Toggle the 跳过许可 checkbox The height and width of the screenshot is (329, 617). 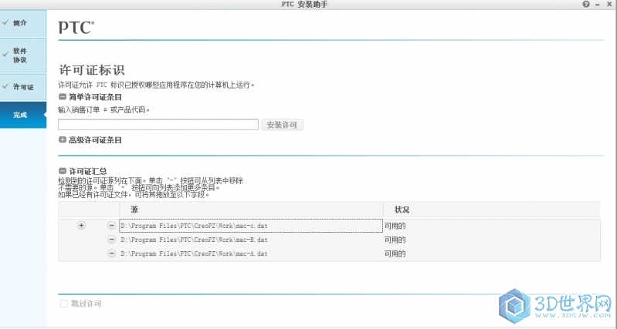point(63,304)
